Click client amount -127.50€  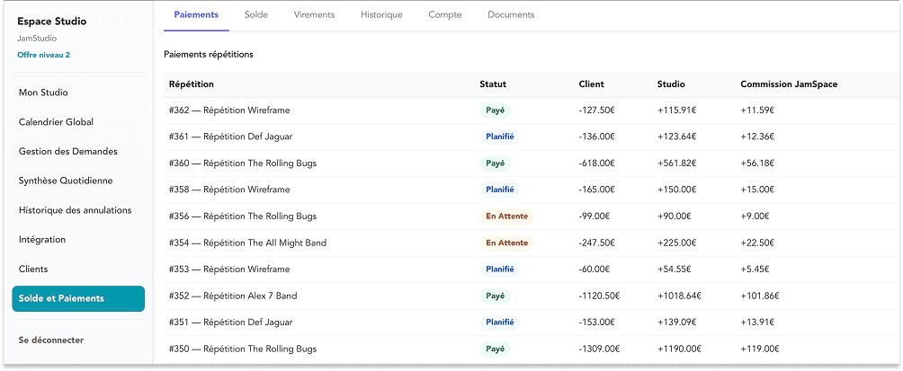coord(596,110)
